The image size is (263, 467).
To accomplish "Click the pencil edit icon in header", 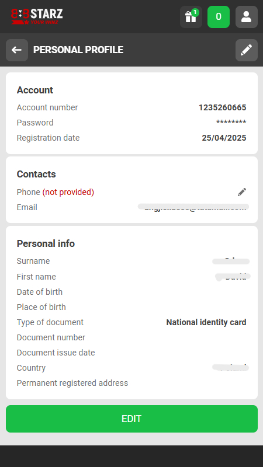I will tap(246, 50).
